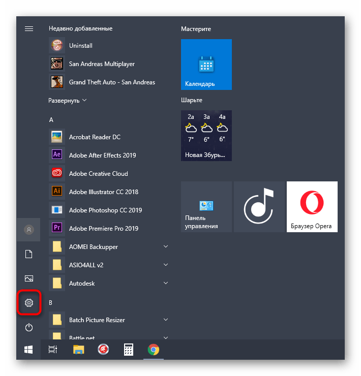Screen dimensions: 361x376
Task: Click the Мастерите group title
Action: click(x=196, y=29)
